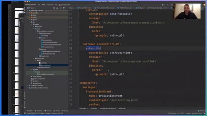Click the locate-in-project target icon

(54, 8)
